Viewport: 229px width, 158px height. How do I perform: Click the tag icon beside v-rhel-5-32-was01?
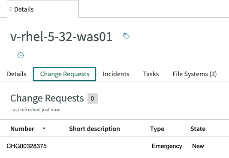127,36
